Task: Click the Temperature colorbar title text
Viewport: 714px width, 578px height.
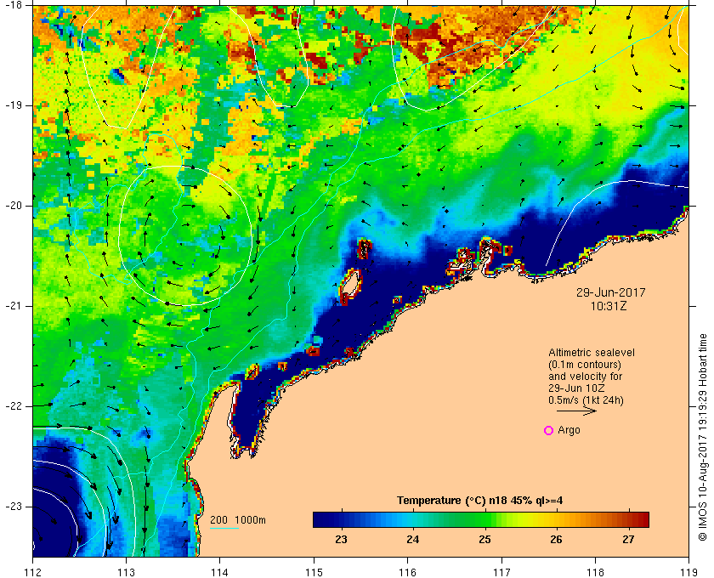Action: tap(480, 501)
